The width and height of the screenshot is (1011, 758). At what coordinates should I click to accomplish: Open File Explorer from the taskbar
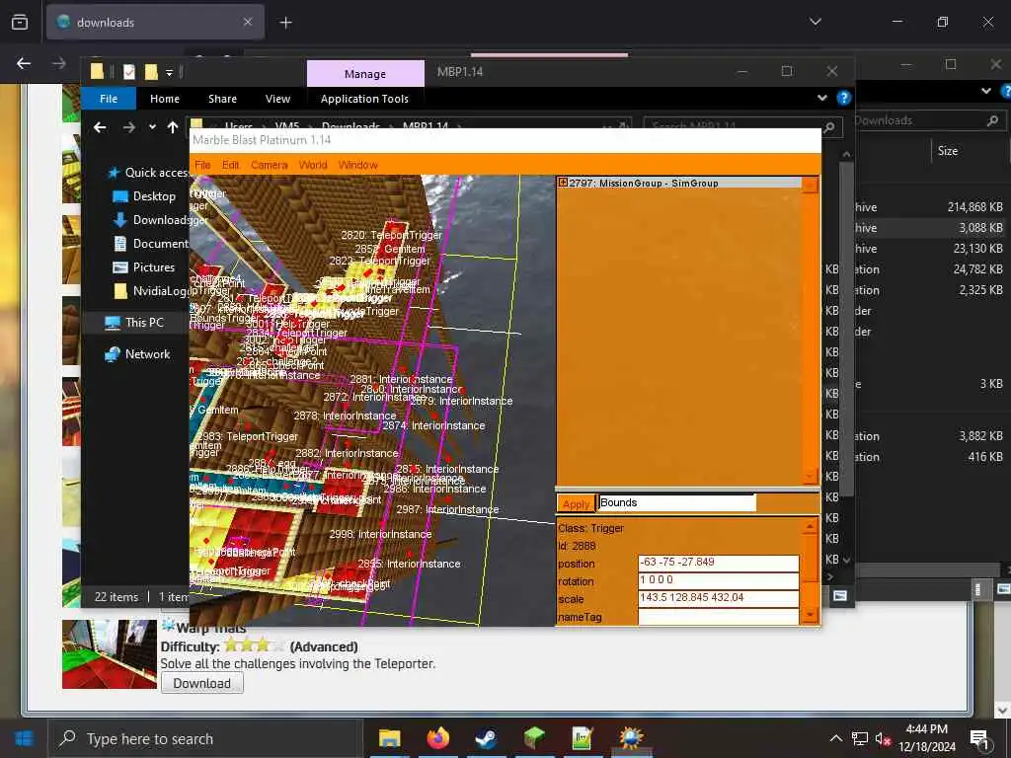click(389, 738)
